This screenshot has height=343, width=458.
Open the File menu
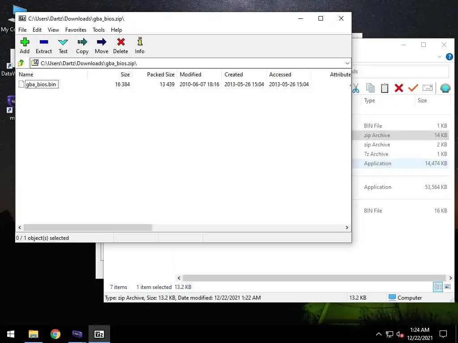click(22, 30)
